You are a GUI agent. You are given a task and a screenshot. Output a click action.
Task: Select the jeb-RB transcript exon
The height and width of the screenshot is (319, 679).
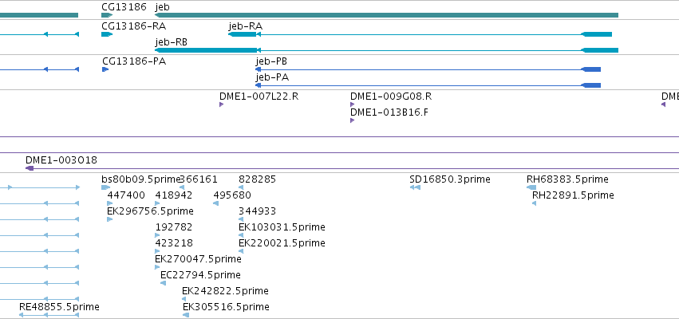pyautogui.click(x=206, y=50)
